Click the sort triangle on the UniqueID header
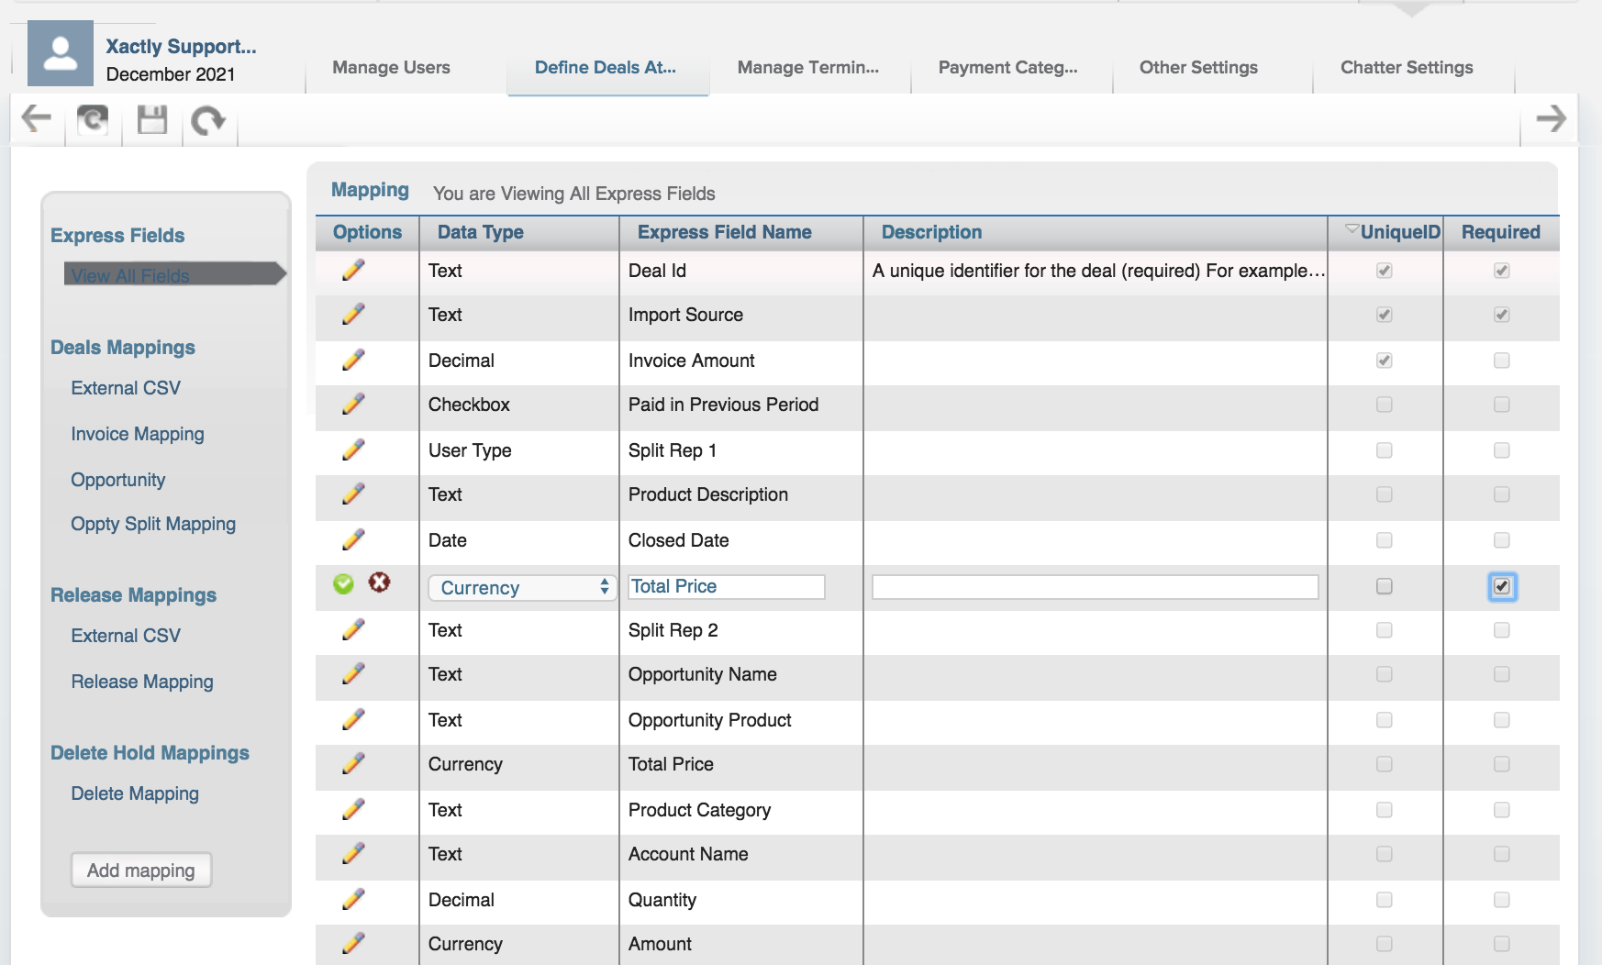The image size is (1602, 965). pos(1352,229)
